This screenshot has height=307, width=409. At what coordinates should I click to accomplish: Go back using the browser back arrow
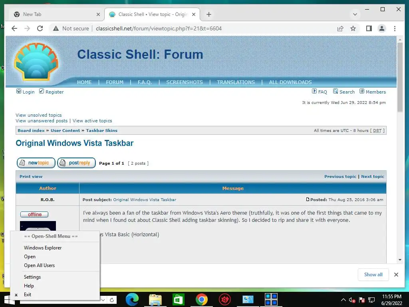[x=14, y=28]
